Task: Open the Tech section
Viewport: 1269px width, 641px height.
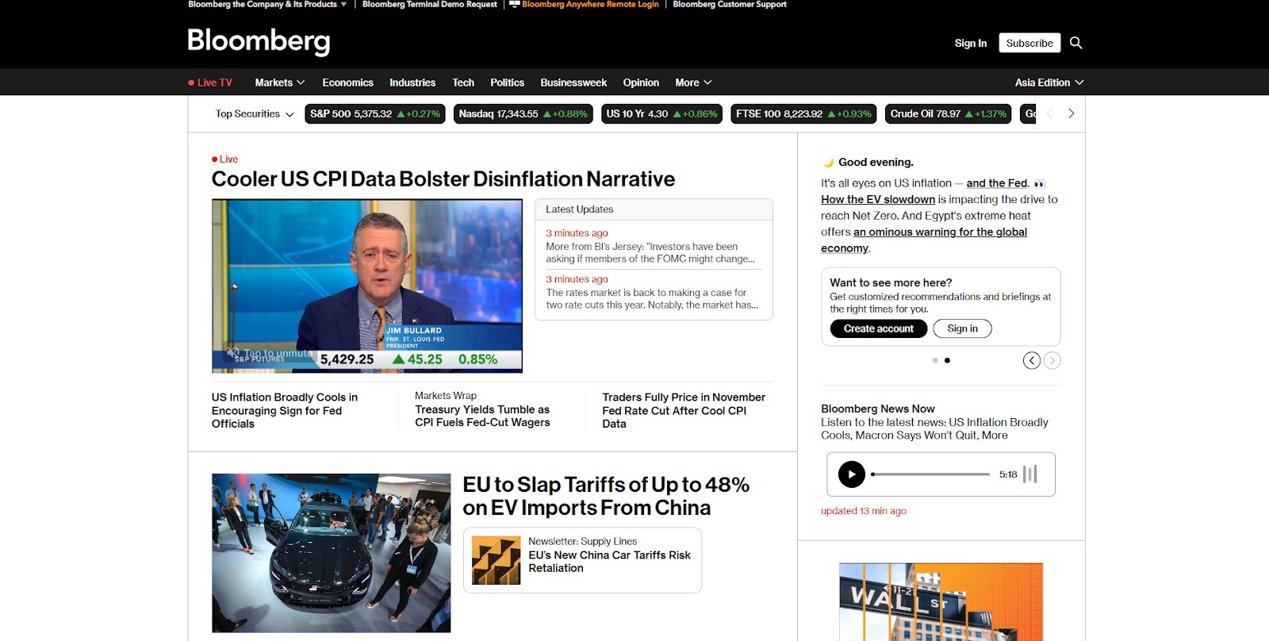Action: pos(463,83)
